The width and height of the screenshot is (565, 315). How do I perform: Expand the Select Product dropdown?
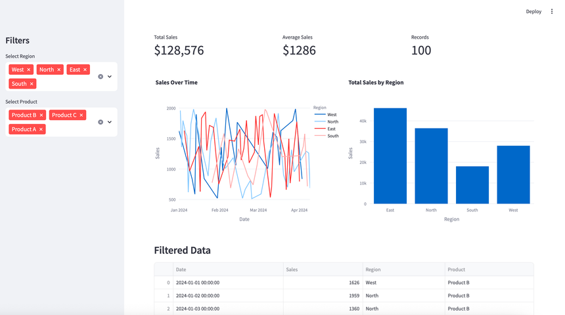click(x=110, y=122)
